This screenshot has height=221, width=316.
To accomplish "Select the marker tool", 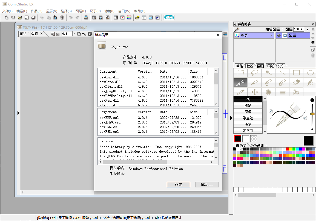I will point(255,82).
